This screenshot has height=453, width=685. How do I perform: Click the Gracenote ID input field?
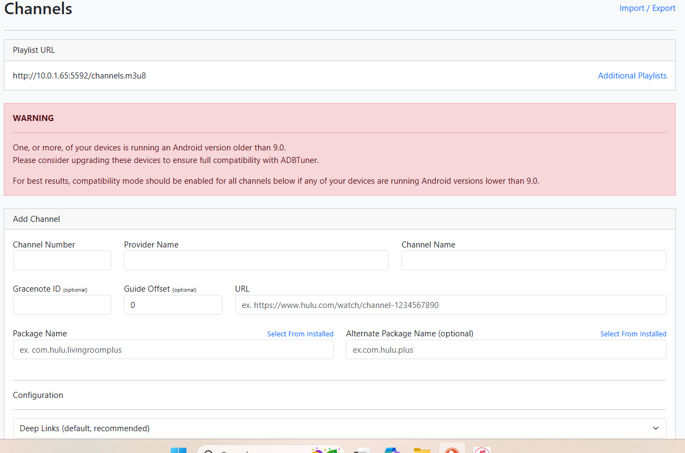point(62,305)
